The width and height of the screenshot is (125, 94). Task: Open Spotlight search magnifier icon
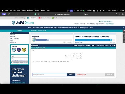(x=107, y=11)
